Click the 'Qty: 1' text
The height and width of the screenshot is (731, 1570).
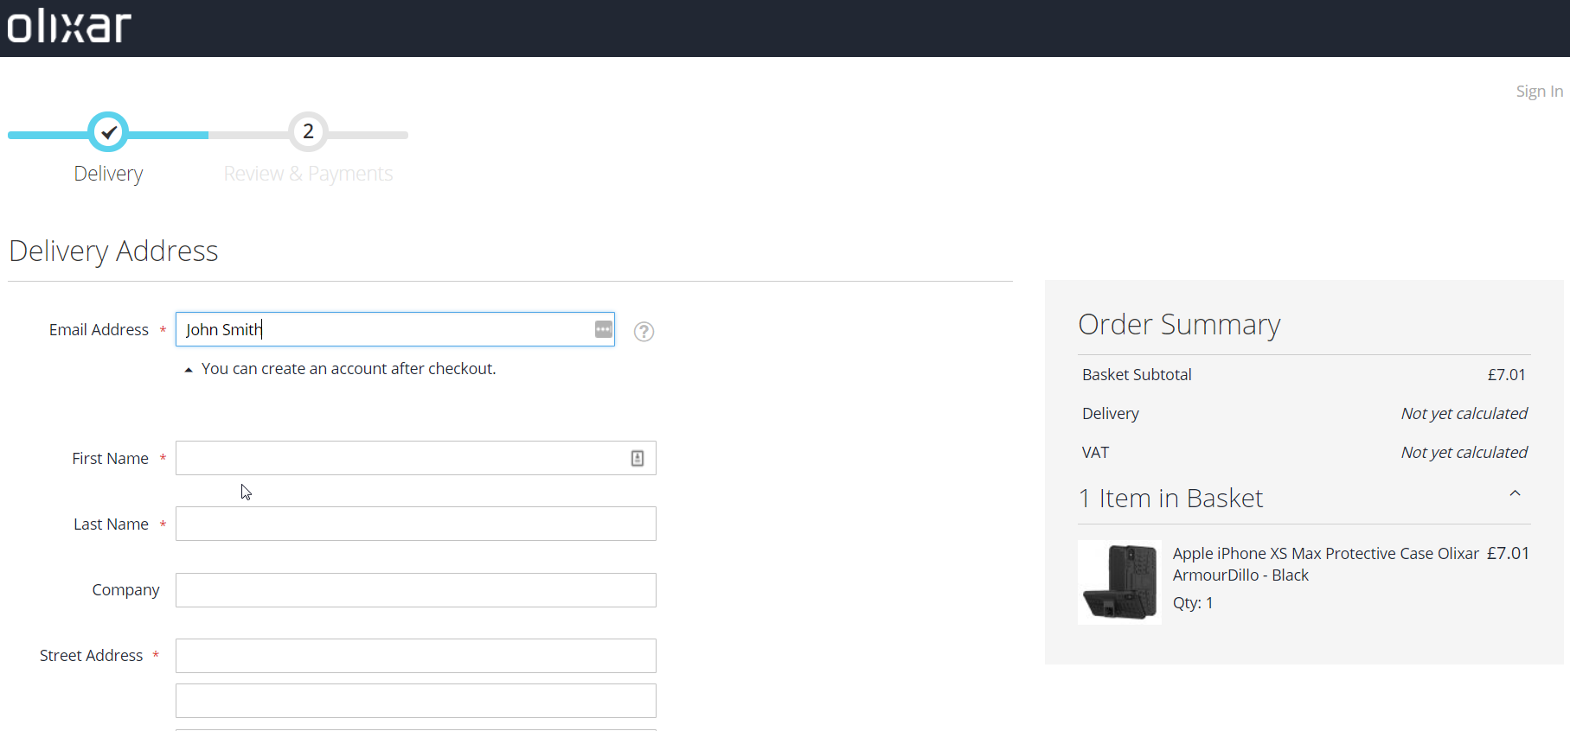[x=1193, y=603]
